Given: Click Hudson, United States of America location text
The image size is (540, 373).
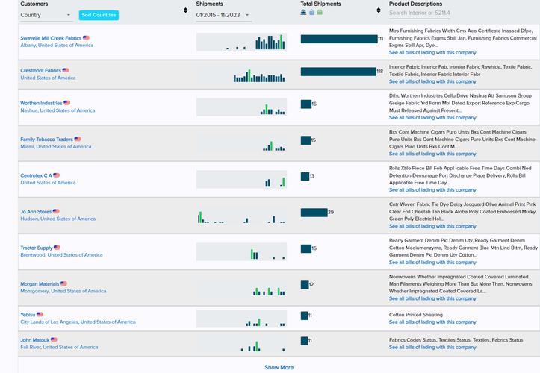Looking at the screenshot, I should 58,219.
